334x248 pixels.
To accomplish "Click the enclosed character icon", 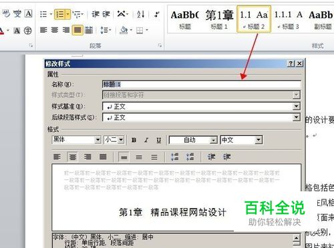I will (x=28, y=31).
